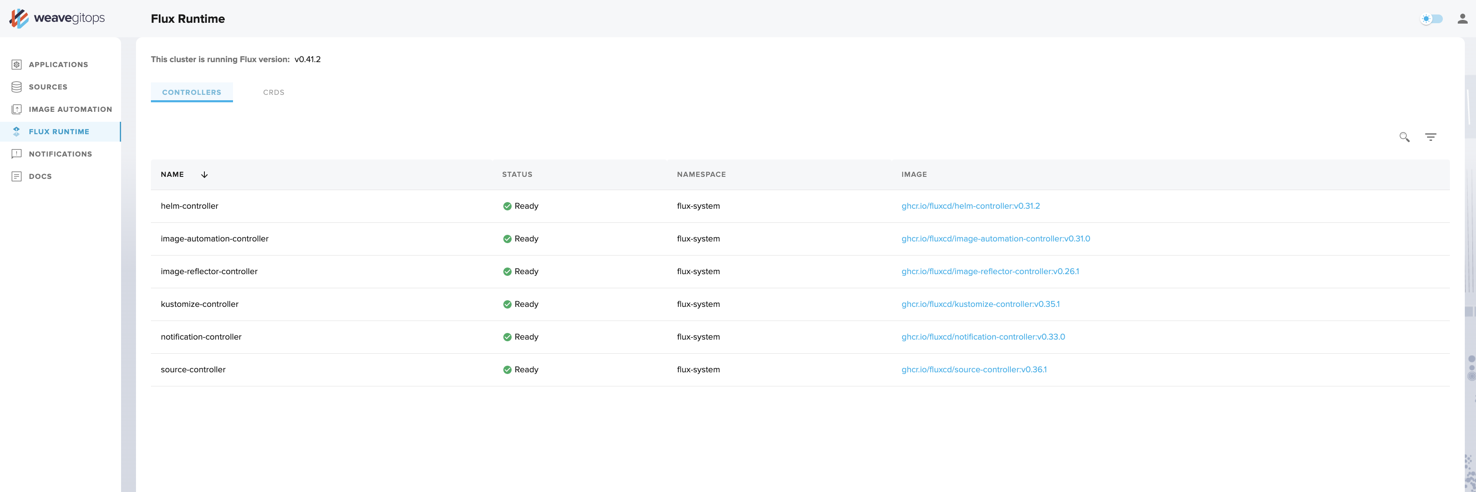Click the Notifications sidebar icon

point(17,154)
